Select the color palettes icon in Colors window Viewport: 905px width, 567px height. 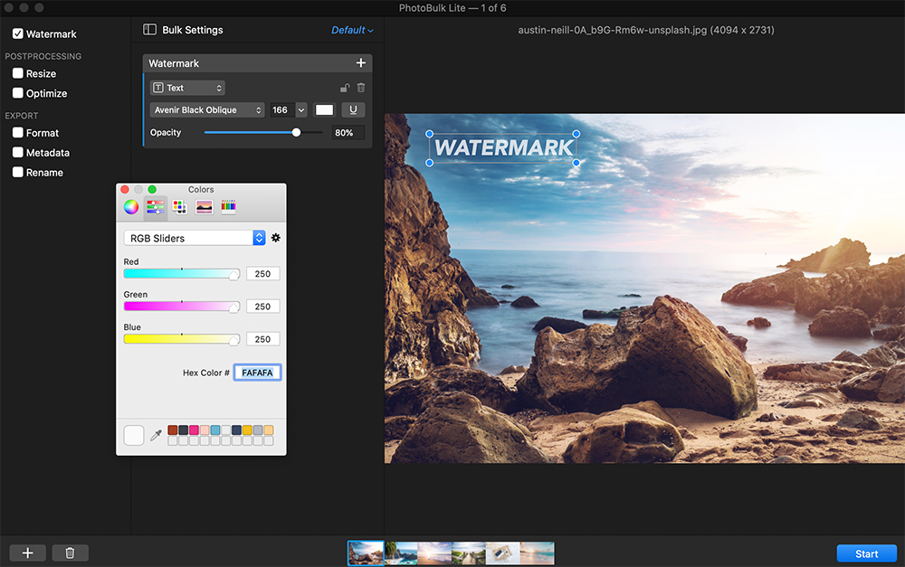point(178,206)
